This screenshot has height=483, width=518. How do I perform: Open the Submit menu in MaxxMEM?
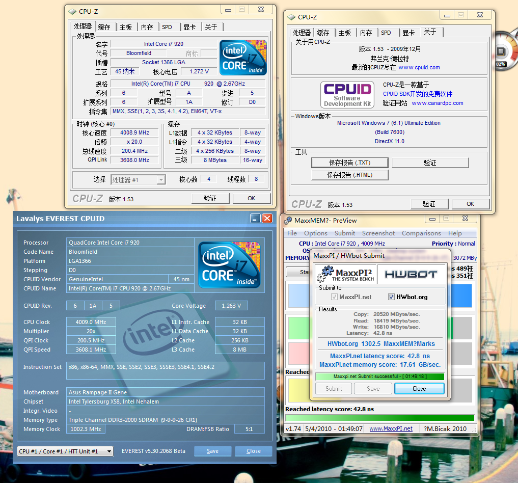[344, 233]
